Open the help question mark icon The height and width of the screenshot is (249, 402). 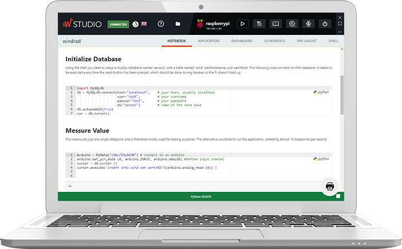click(x=161, y=24)
